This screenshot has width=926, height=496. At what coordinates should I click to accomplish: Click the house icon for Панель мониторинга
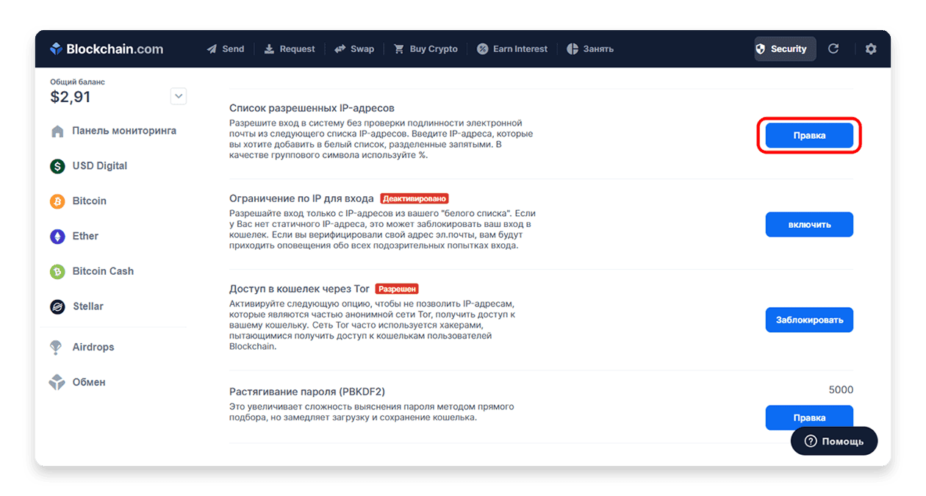[x=57, y=132]
